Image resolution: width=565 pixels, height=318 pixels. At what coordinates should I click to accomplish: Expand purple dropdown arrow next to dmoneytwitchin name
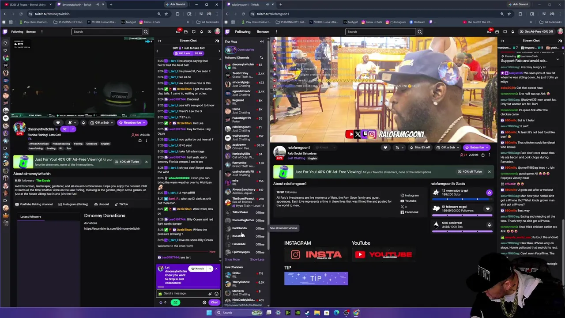click(73, 129)
